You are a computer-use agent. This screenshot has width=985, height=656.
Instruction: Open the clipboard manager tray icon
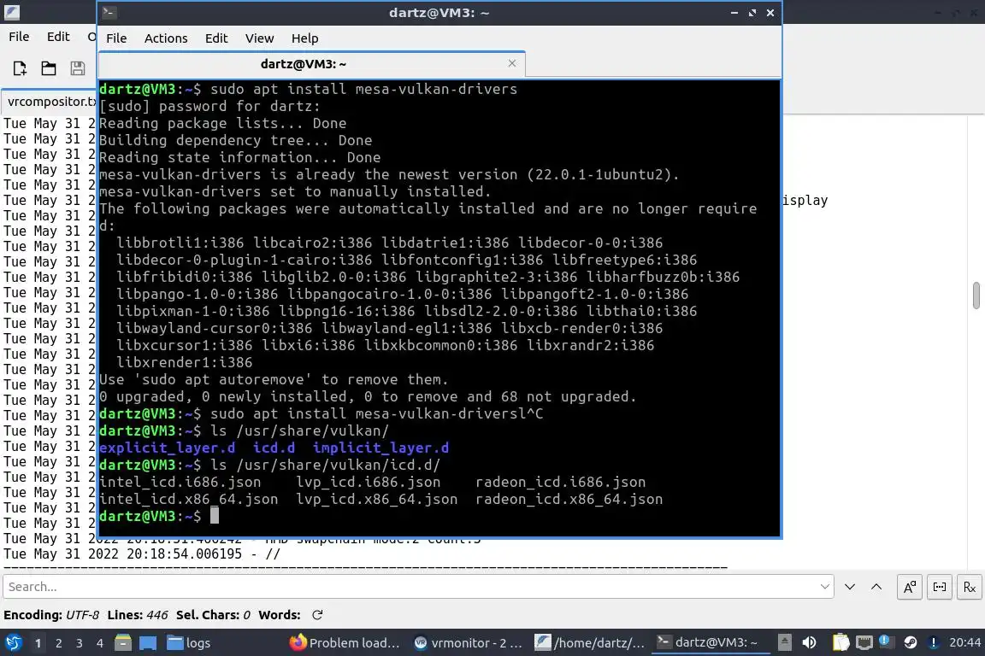click(840, 642)
